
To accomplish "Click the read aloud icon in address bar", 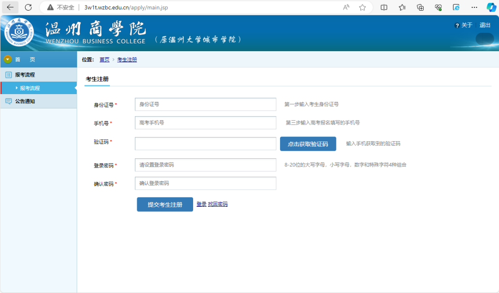I will click(346, 7).
